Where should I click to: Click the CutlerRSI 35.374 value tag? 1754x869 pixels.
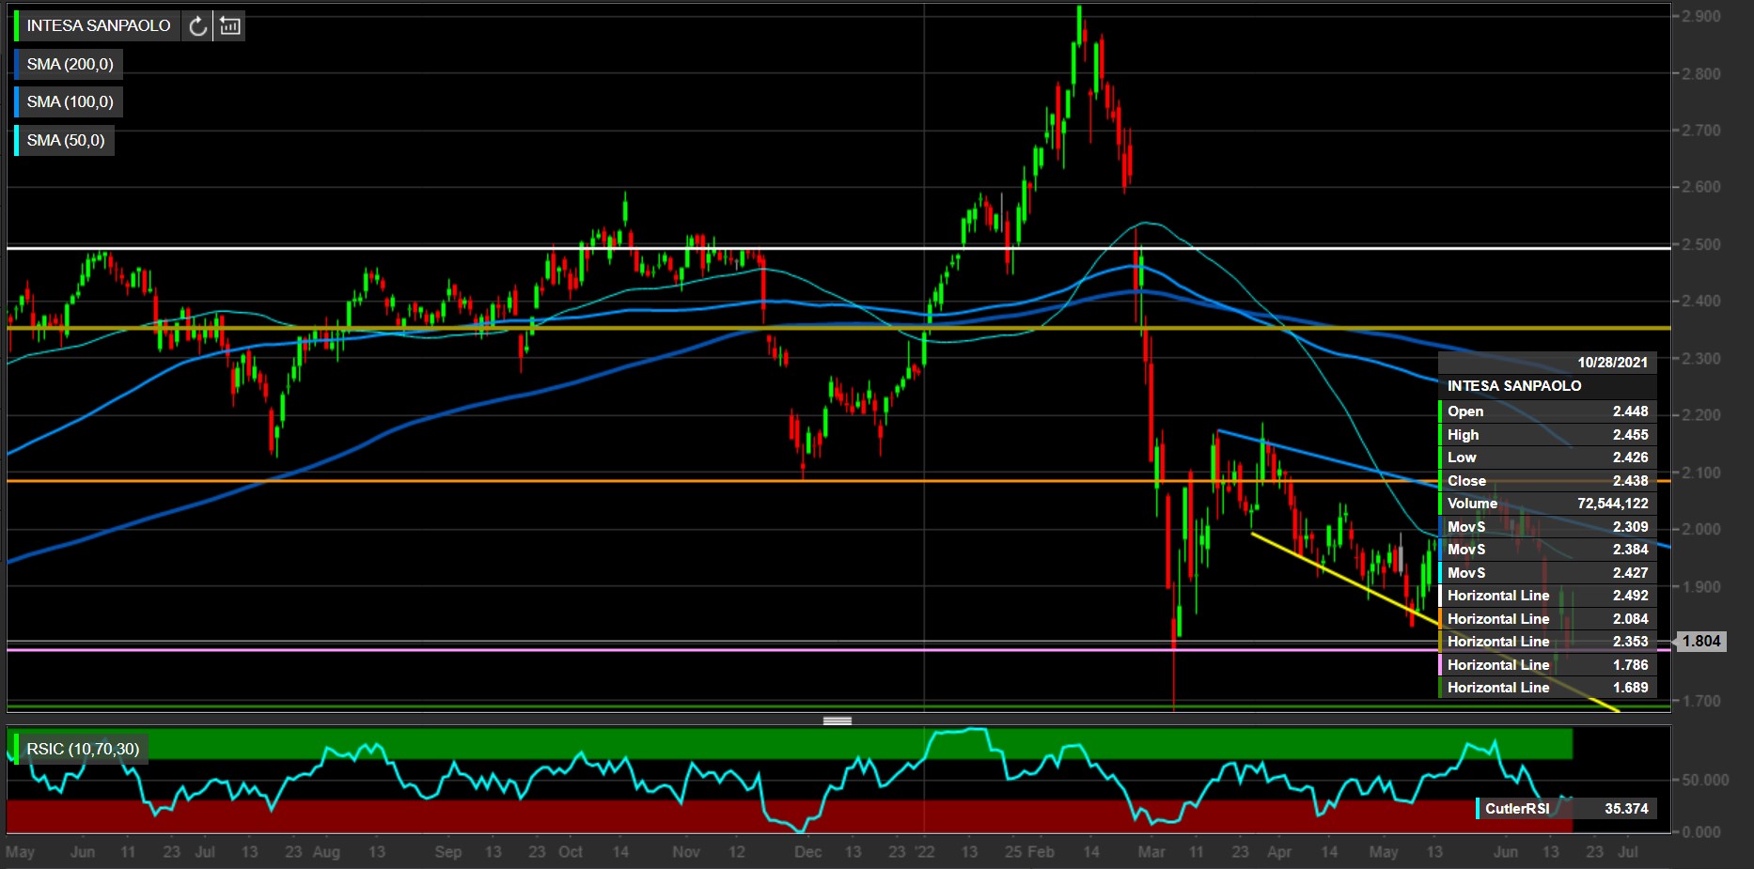(x=1566, y=809)
